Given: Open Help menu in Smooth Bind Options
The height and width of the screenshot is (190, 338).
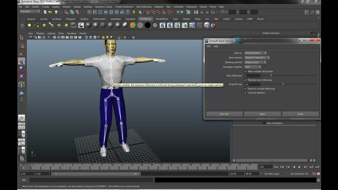Looking at the screenshot, I should click(x=216, y=46).
